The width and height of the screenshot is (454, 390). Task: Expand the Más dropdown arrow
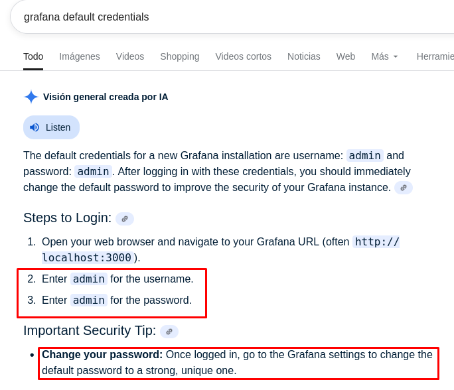coord(396,56)
